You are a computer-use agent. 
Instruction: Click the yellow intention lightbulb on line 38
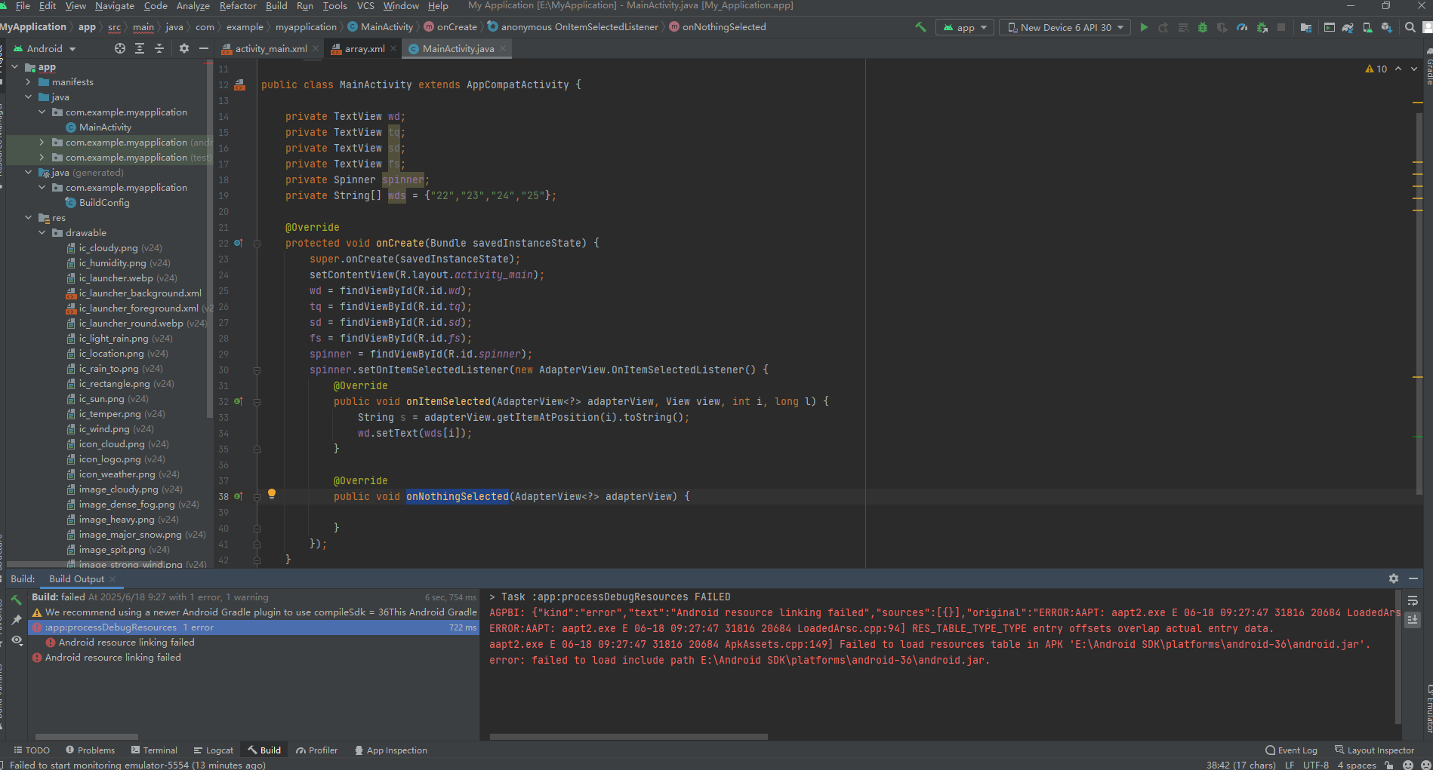pos(272,494)
